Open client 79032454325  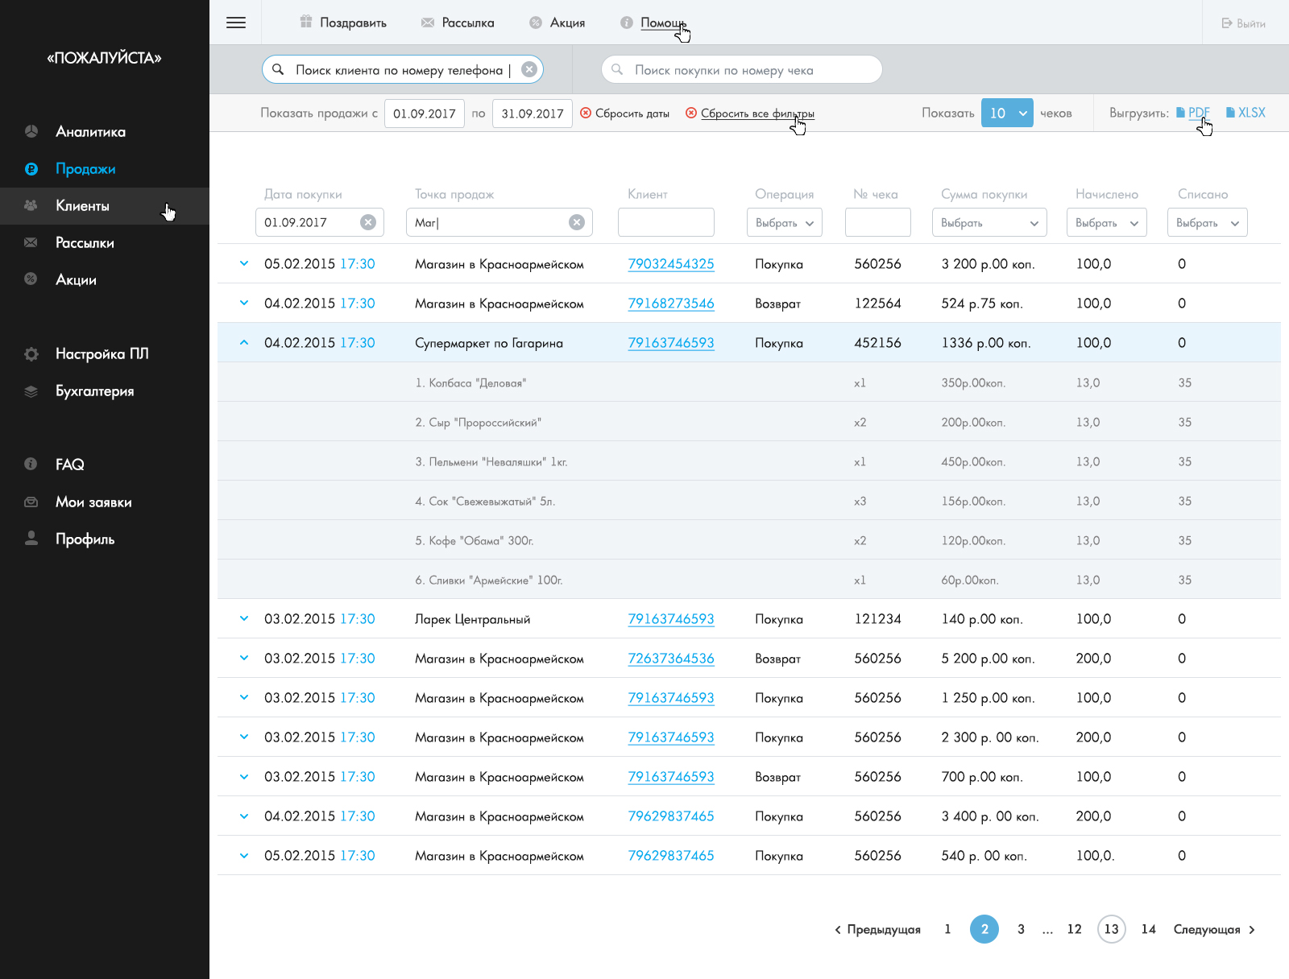point(671,264)
